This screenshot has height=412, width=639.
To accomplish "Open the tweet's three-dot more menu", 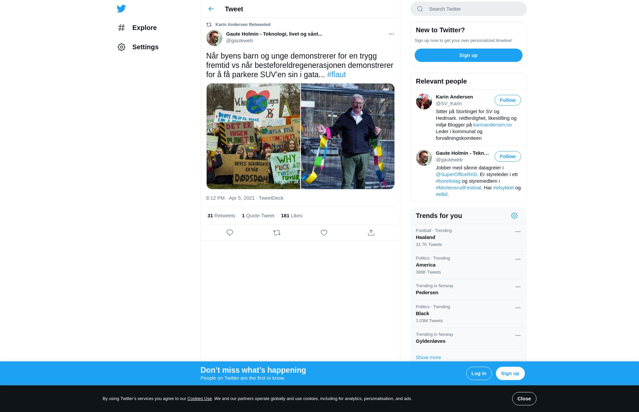I will tap(391, 34).
